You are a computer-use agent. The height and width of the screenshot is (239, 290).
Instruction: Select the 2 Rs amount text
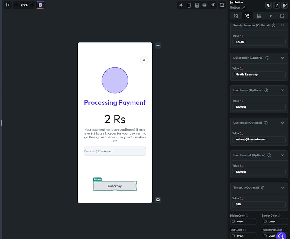[x=115, y=119]
